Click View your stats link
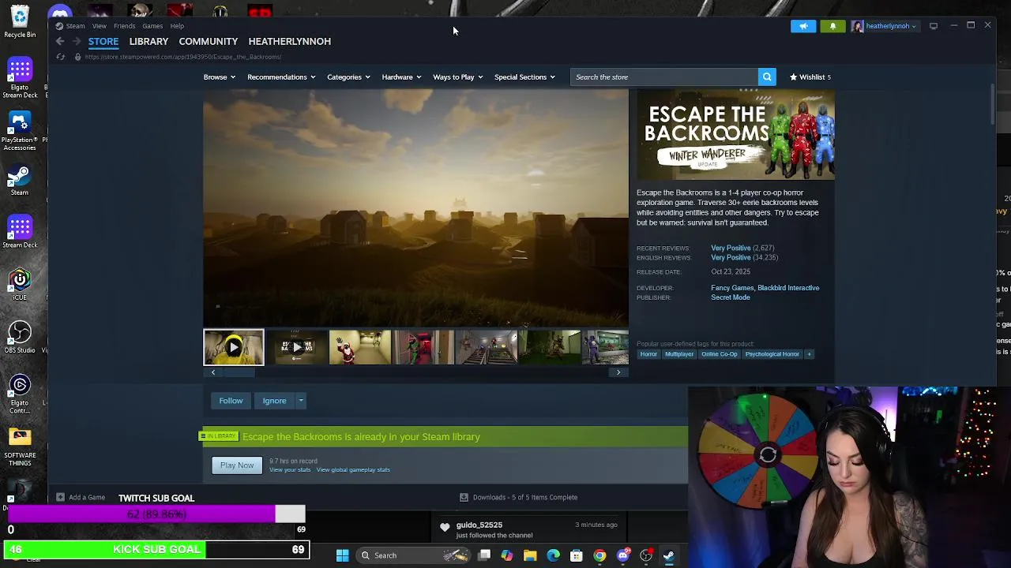1011x568 pixels. (x=290, y=470)
